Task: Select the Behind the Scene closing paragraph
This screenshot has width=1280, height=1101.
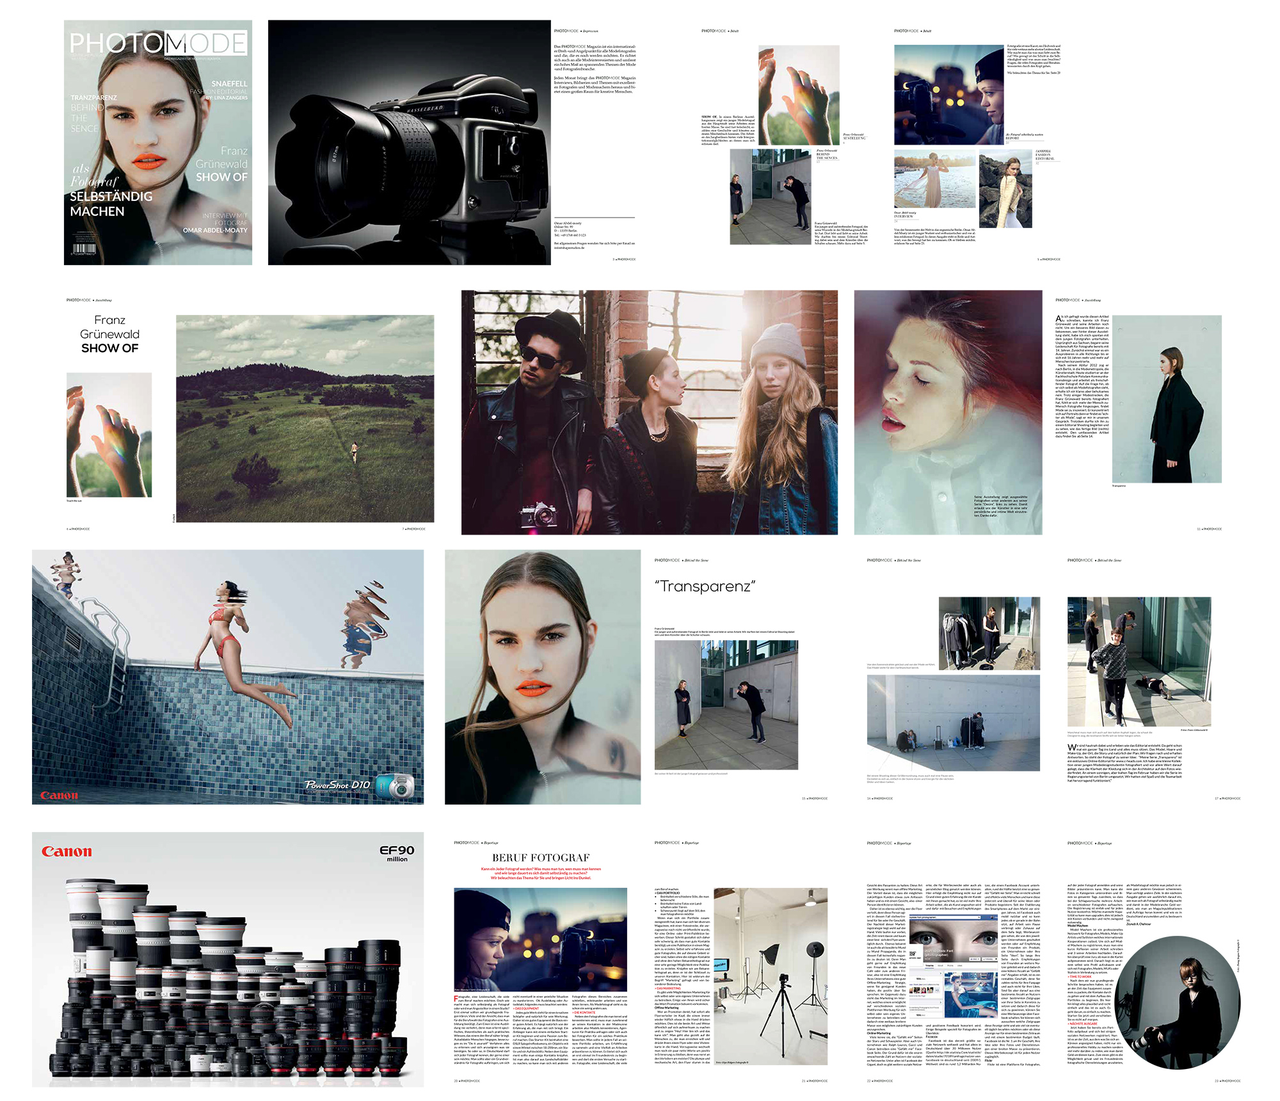Action: [1124, 763]
